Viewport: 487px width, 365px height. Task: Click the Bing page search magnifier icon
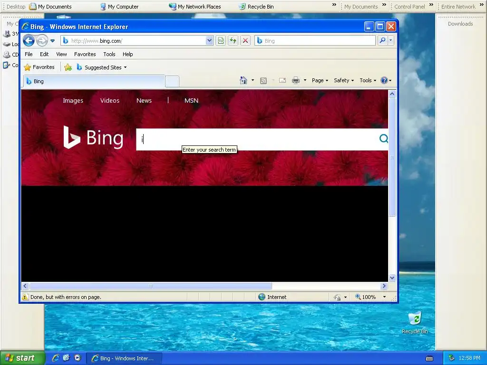coord(384,139)
